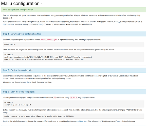Click paragraph beginning 'We did not insert any malicious'
The height and width of the screenshot is (127, 147).
(71, 77)
